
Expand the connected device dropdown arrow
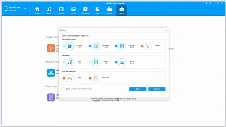pyautogui.click(x=25, y=8)
